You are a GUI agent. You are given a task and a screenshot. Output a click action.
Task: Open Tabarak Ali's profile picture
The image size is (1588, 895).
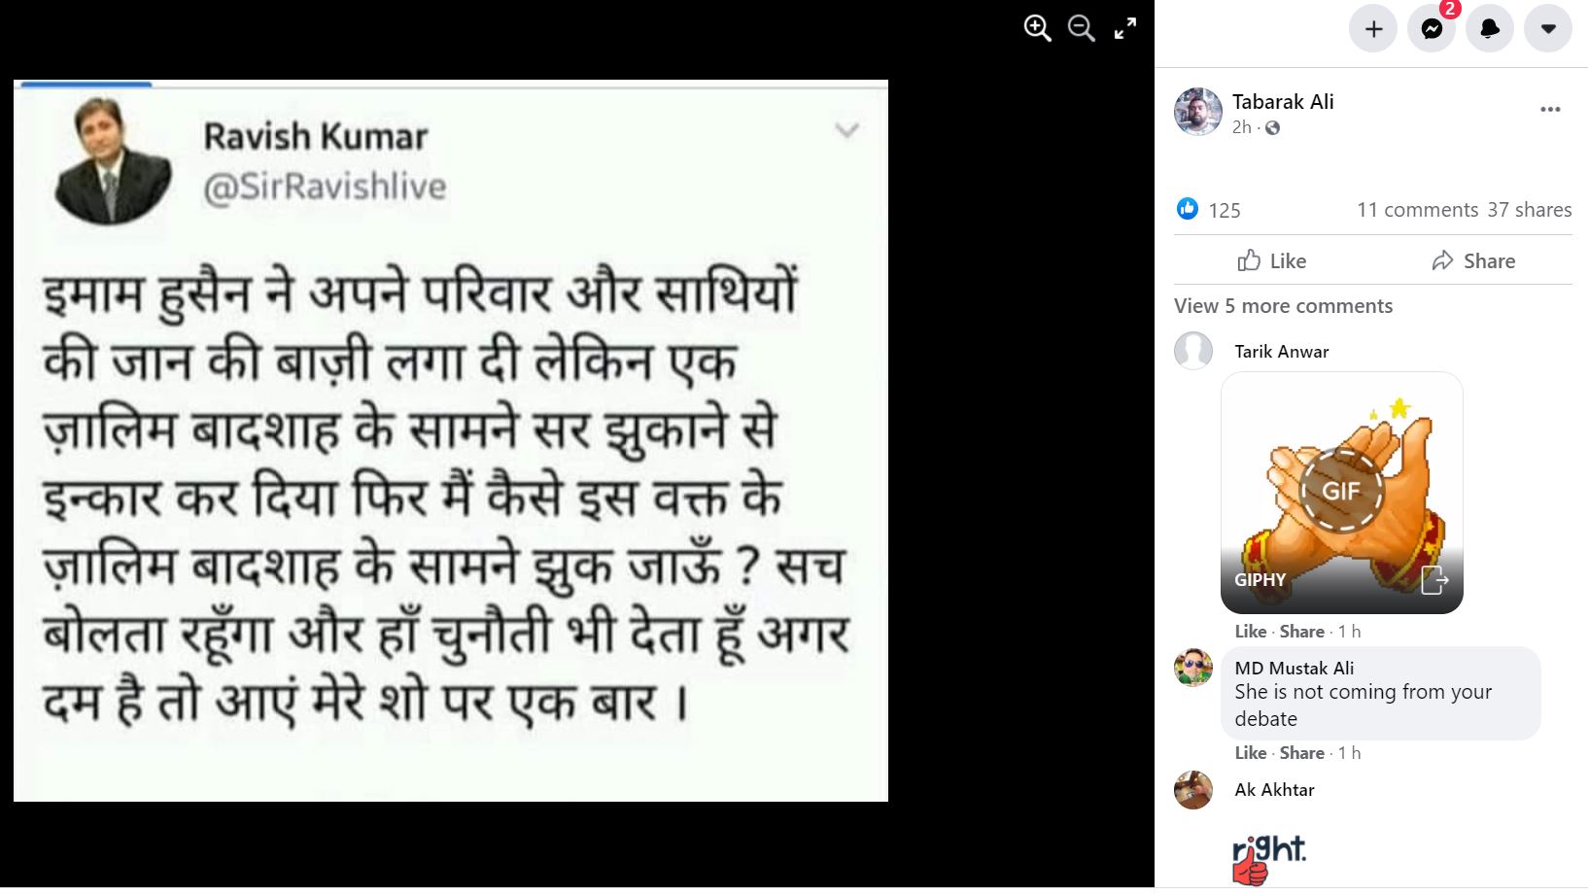coord(1197,112)
